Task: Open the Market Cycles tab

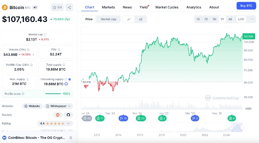Action: (167, 7)
